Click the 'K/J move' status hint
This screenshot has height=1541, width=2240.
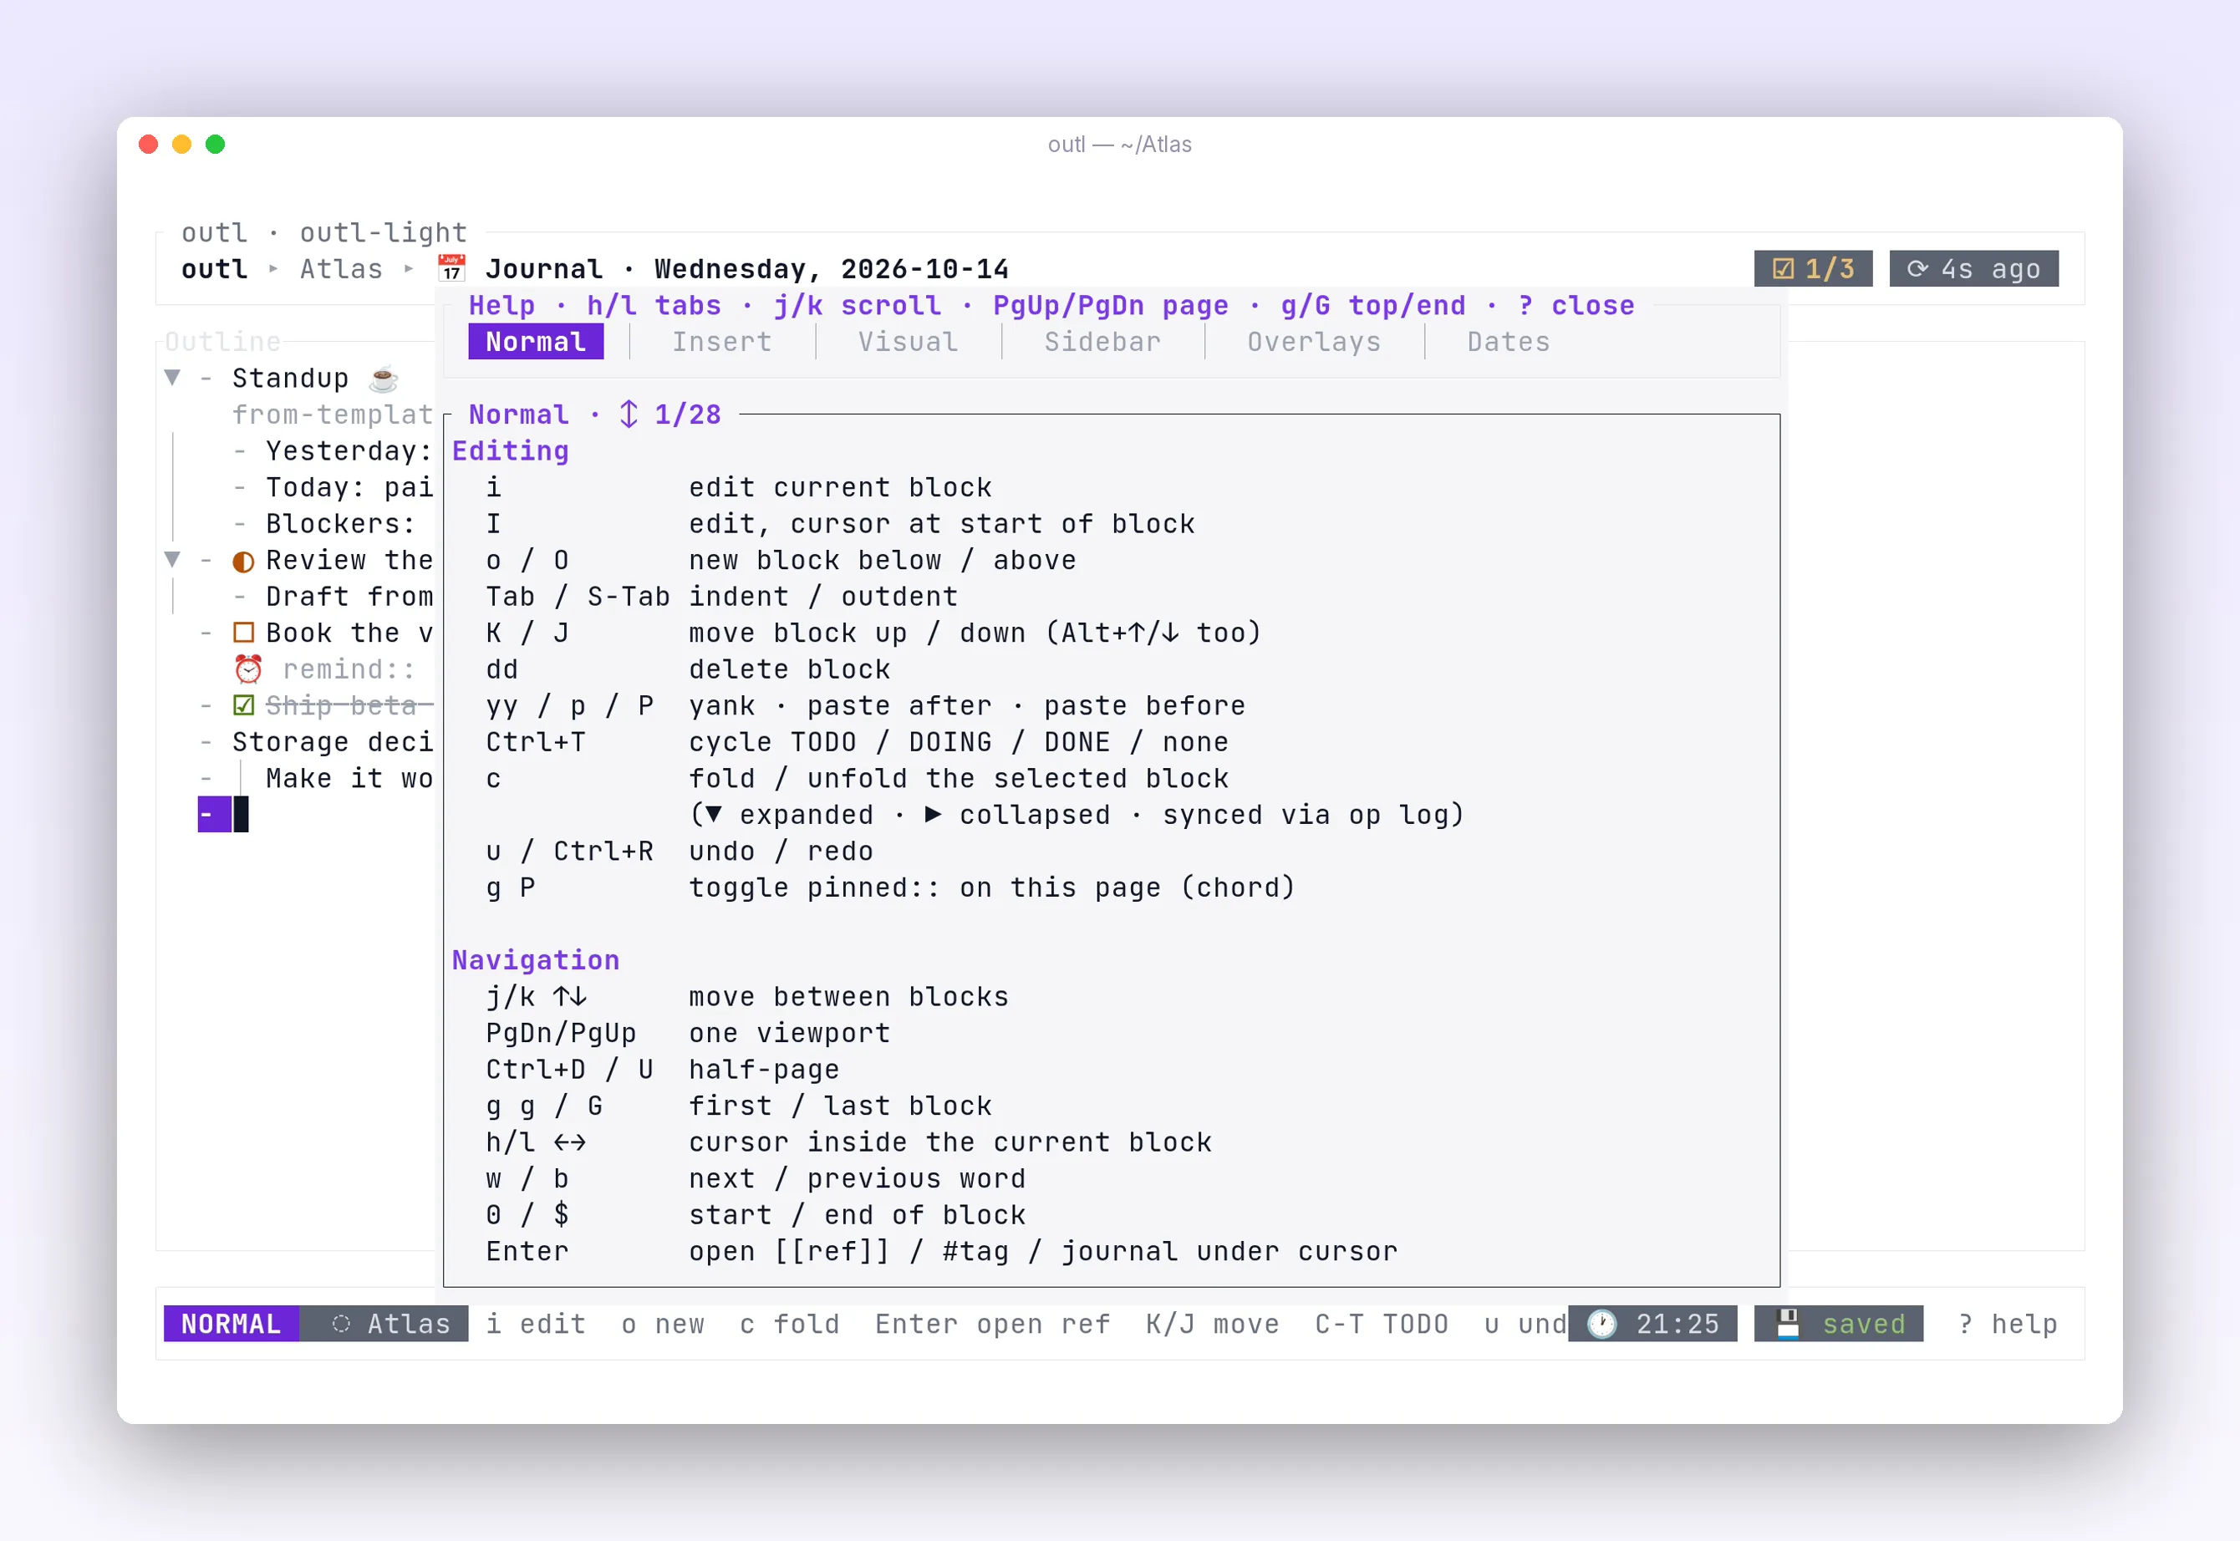click(1213, 1324)
